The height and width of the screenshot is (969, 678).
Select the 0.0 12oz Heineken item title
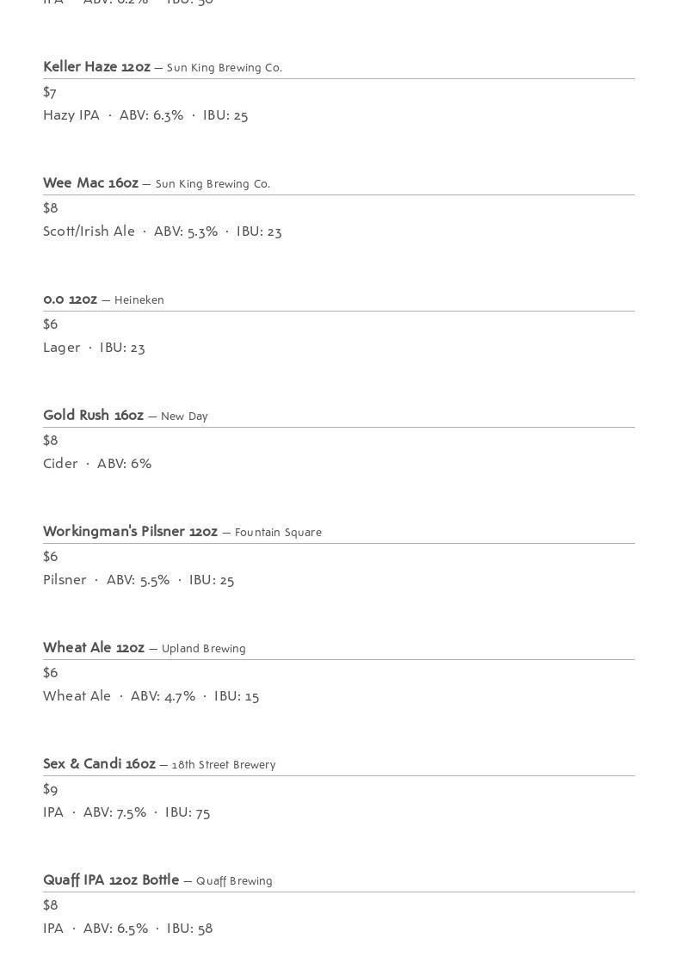click(70, 299)
